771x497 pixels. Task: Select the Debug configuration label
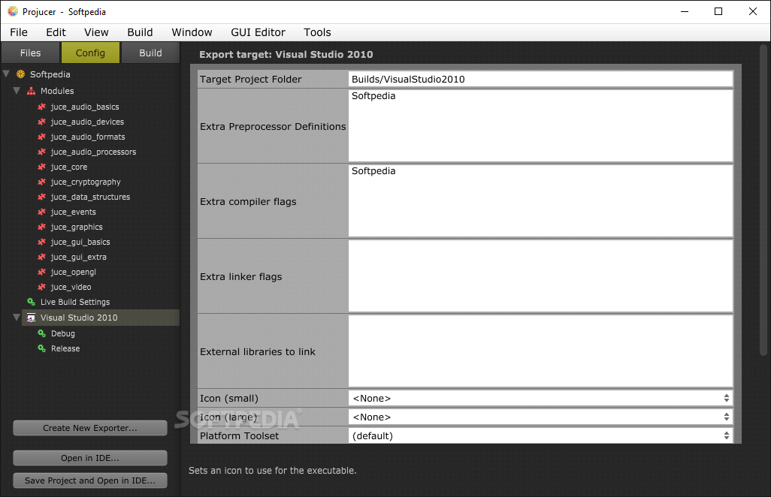point(63,333)
